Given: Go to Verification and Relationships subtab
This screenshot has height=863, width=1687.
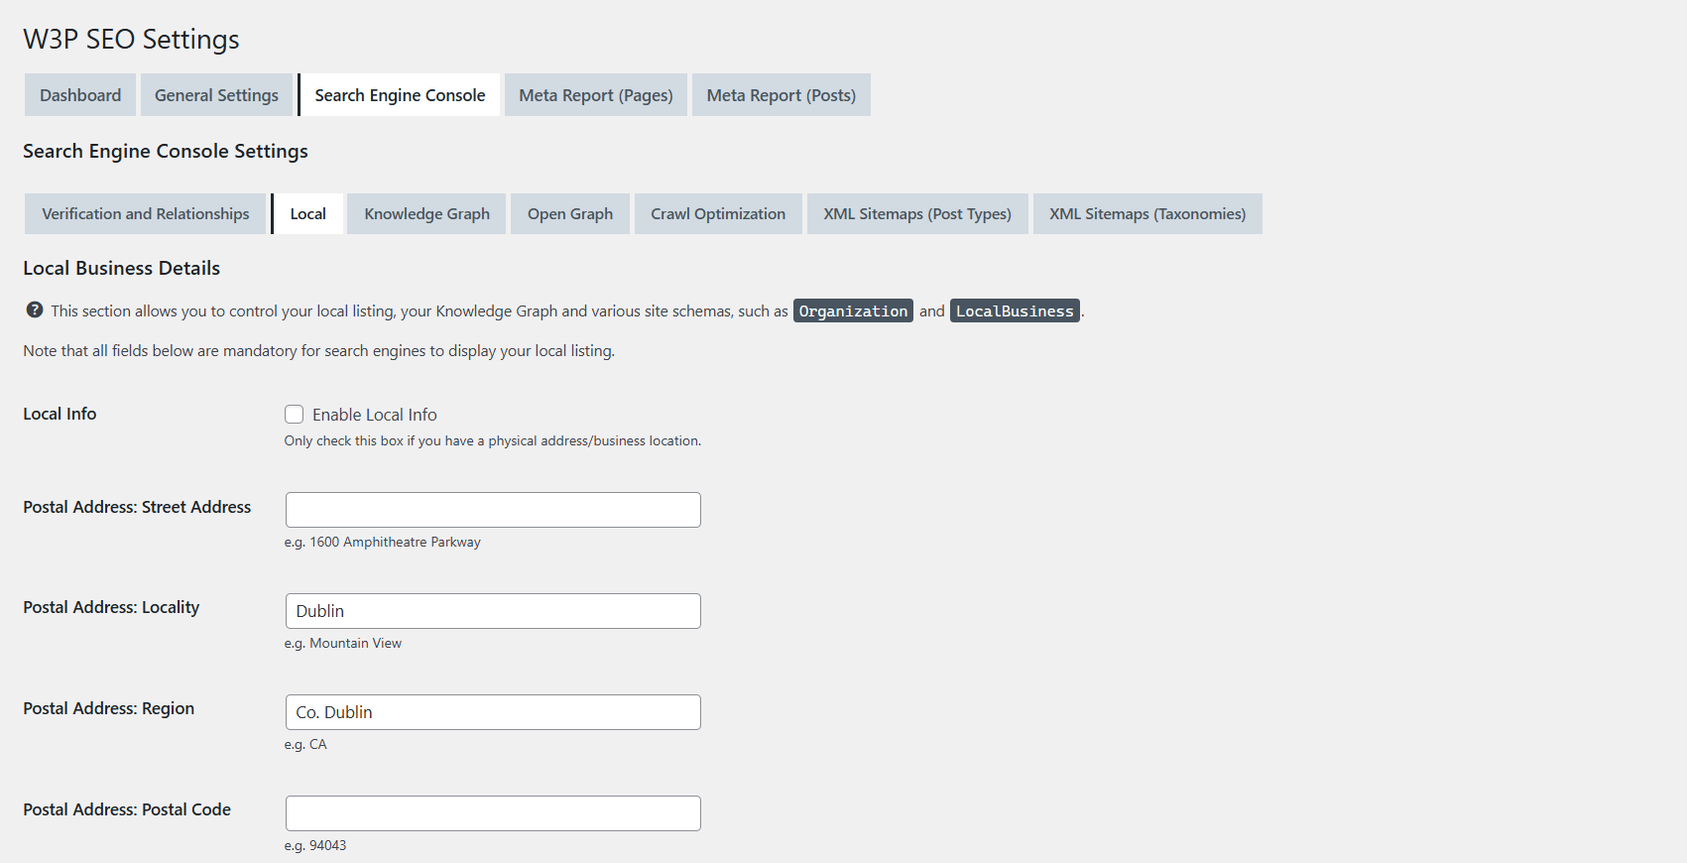Looking at the screenshot, I should [x=146, y=214].
